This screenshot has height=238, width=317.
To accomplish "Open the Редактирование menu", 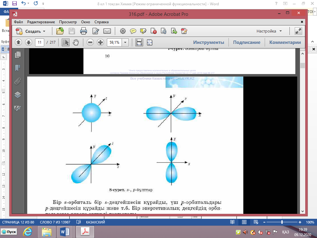I will coord(41,22).
